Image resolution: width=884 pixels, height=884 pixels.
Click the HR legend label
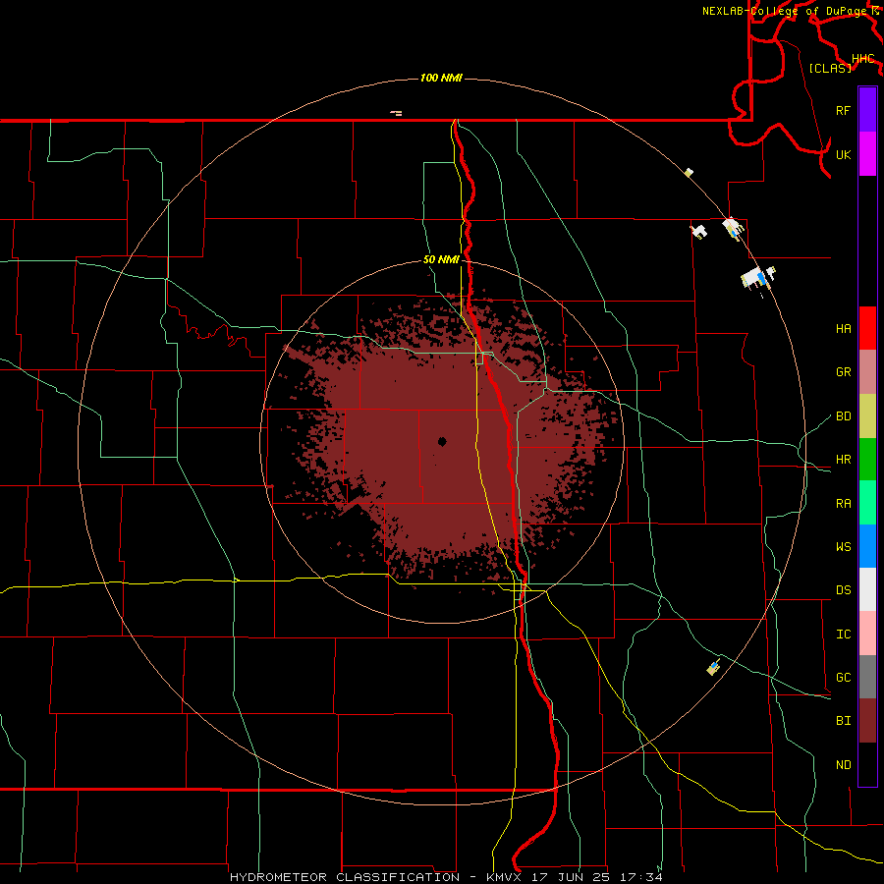click(843, 460)
